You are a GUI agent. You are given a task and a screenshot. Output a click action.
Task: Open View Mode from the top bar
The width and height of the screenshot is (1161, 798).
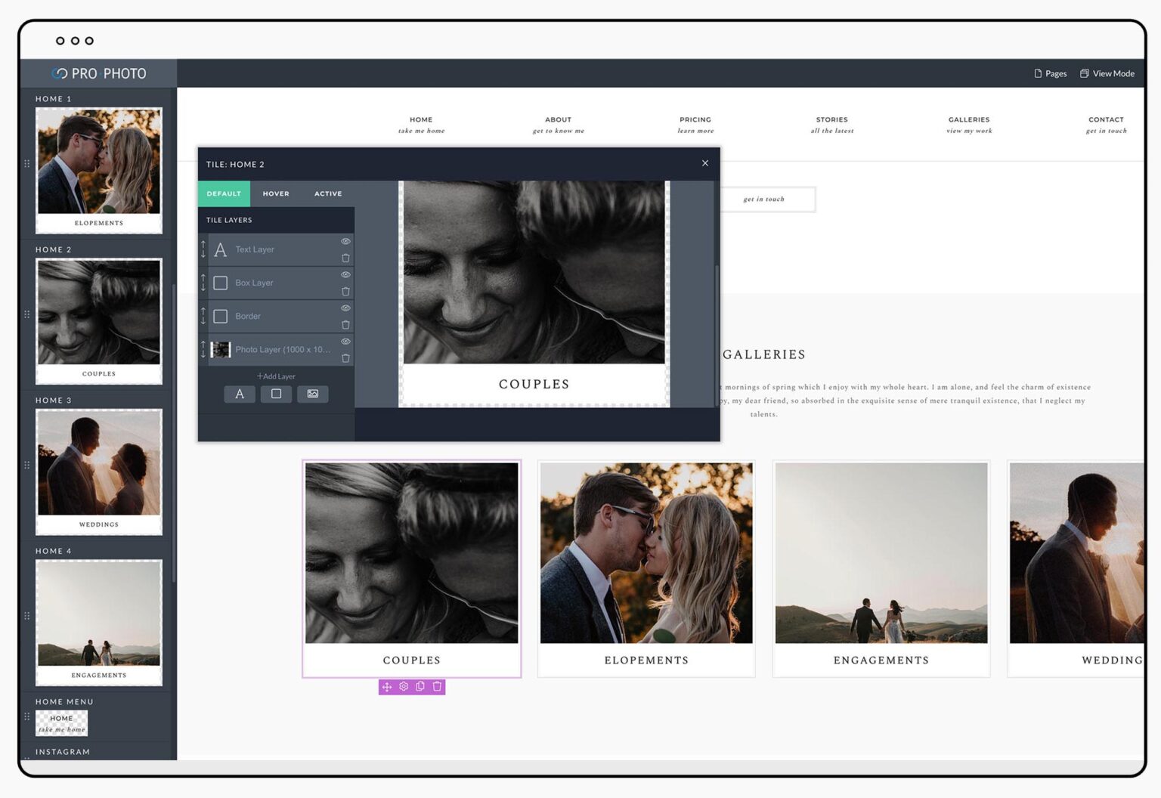[1107, 73]
